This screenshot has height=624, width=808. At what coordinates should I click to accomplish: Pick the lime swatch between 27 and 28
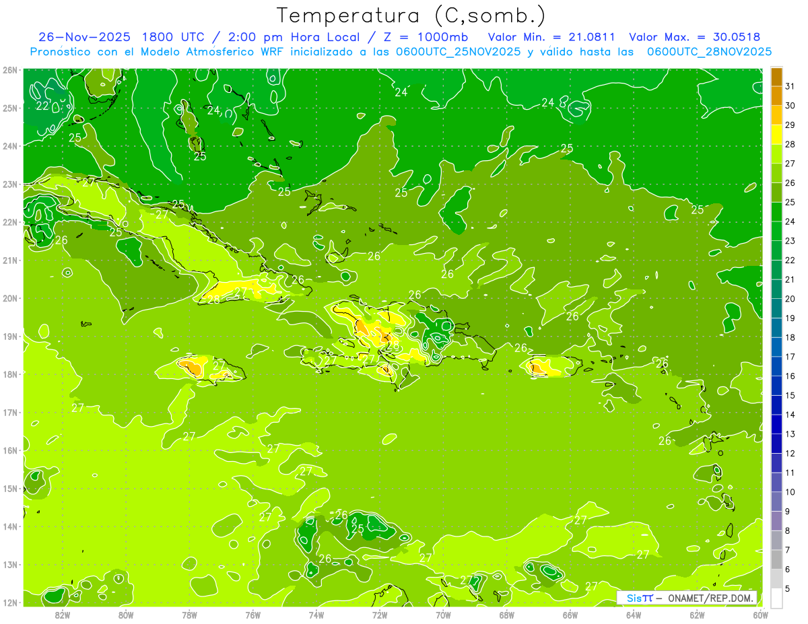pos(777,153)
